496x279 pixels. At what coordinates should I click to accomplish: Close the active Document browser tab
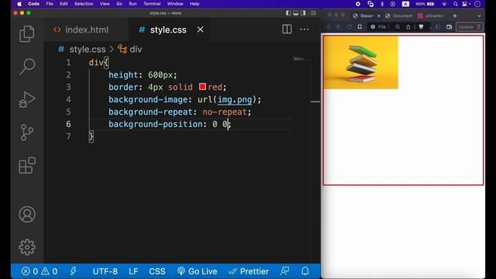click(x=379, y=15)
